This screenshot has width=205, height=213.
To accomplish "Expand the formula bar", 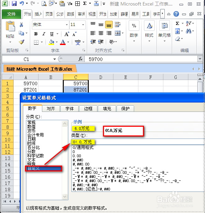I will [200, 59].
